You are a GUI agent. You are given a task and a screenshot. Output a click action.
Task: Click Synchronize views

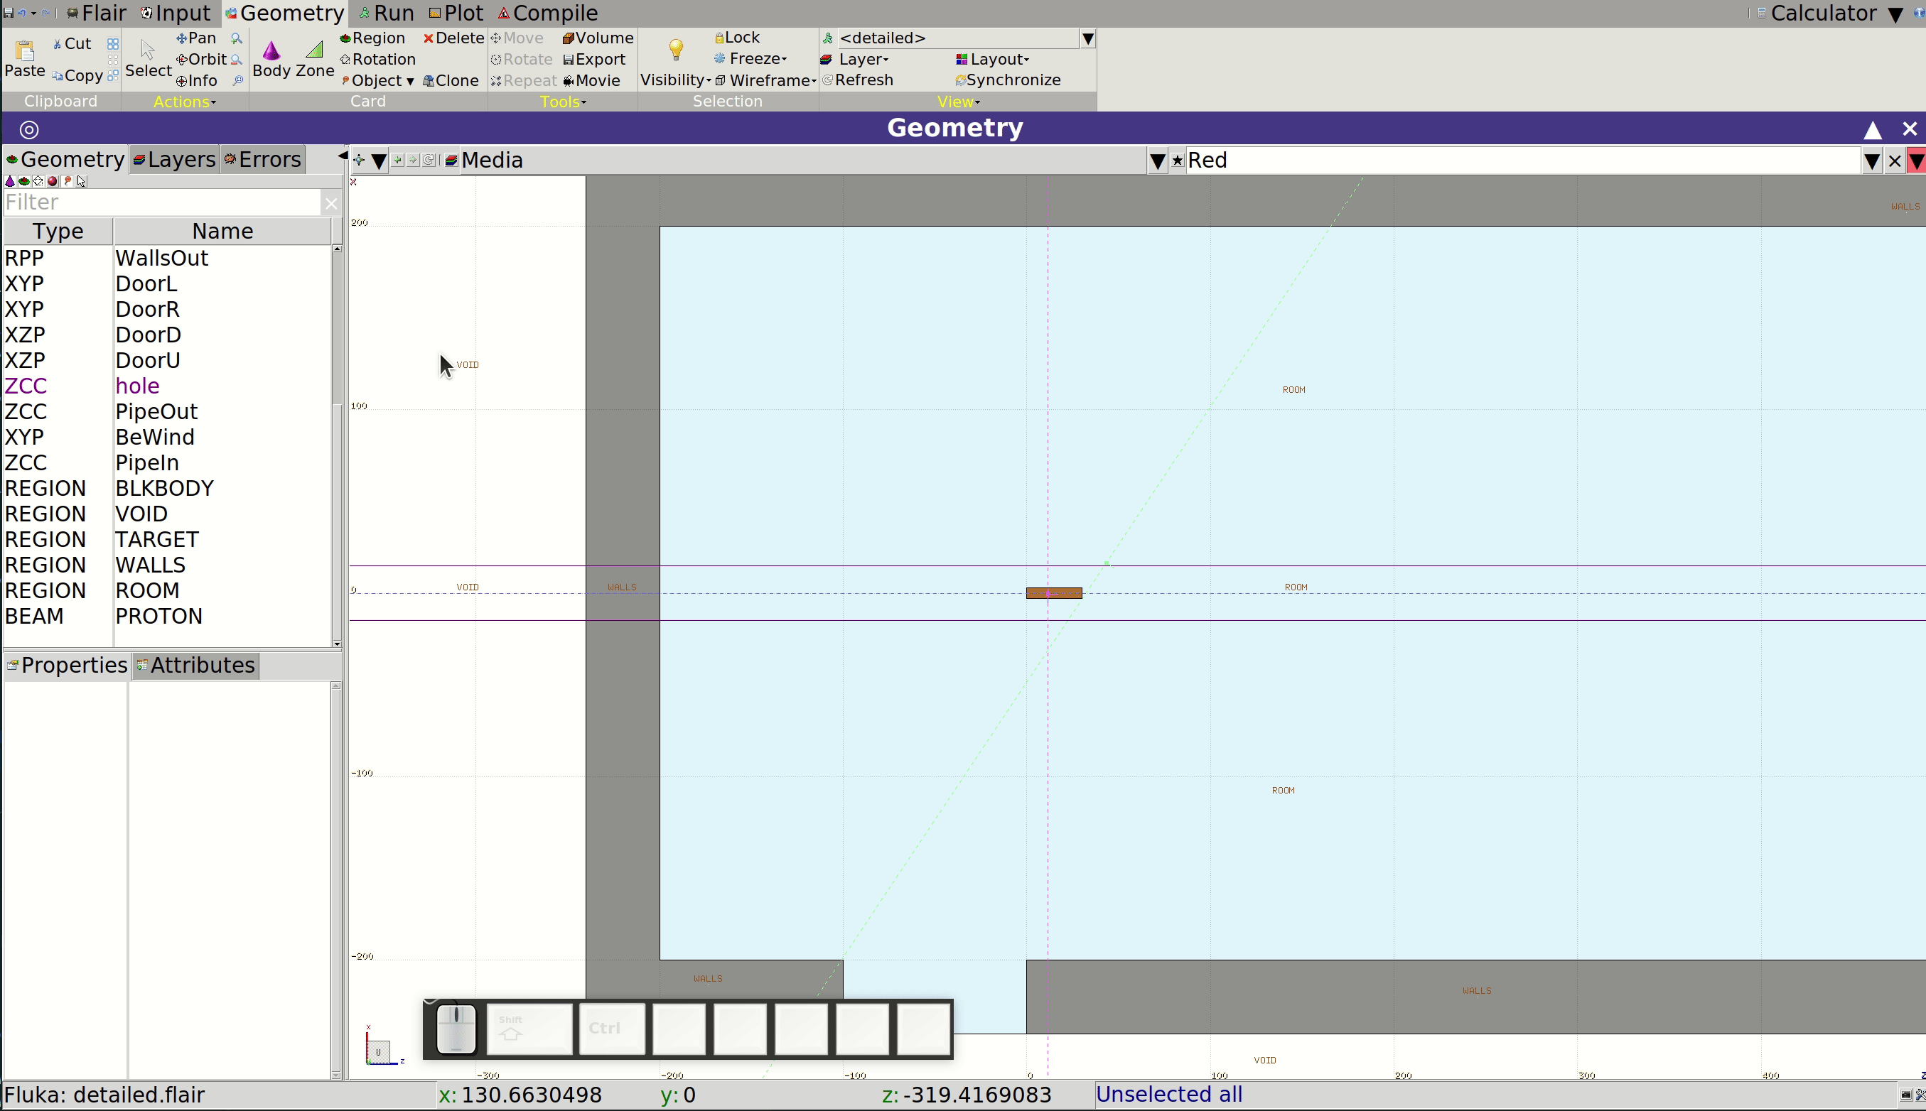click(x=1008, y=80)
